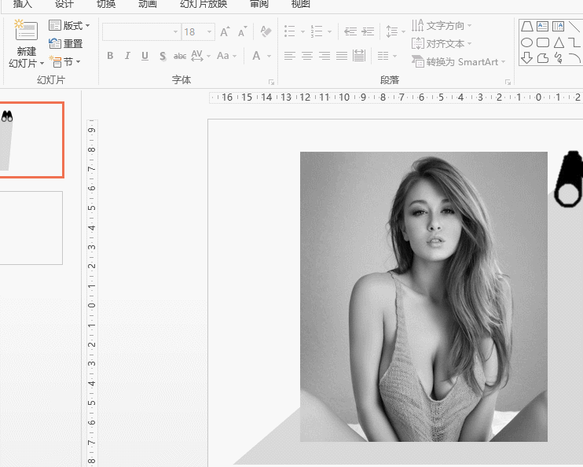The height and width of the screenshot is (467, 583).
Task: Toggle underline text formatting
Action: pyautogui.click(x=145, y=56)
